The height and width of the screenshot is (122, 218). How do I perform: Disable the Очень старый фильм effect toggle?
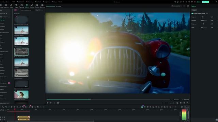click(x=192, y=14)
